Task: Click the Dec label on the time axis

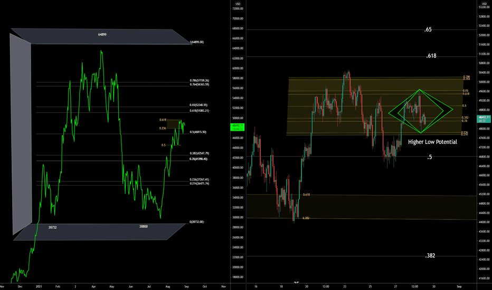Action: [20, 286]
